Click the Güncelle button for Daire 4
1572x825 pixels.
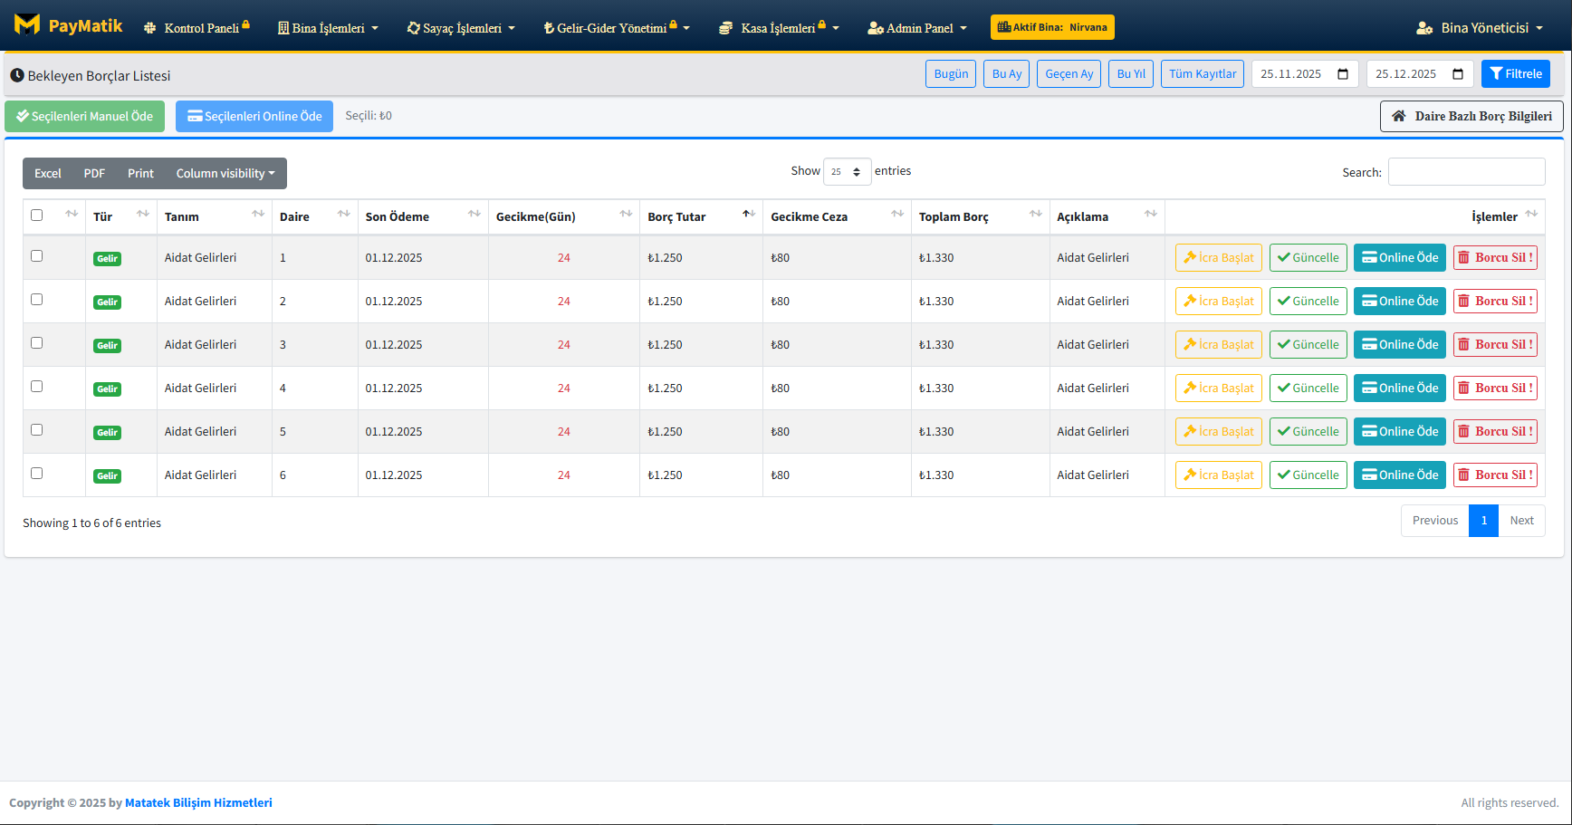point(1308,389)
